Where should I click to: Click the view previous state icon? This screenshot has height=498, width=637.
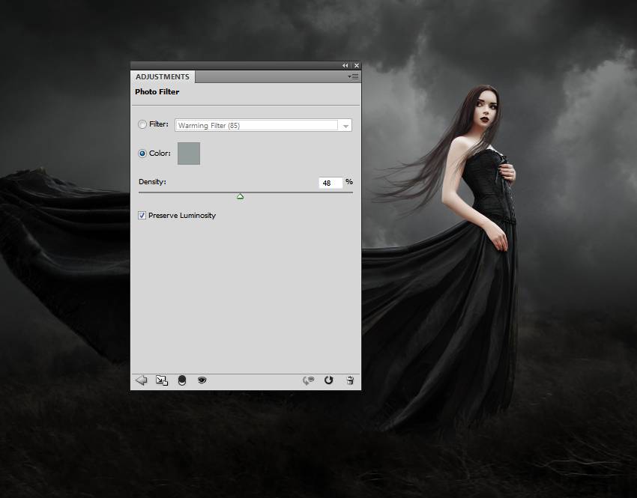click(x=308, y=380)
